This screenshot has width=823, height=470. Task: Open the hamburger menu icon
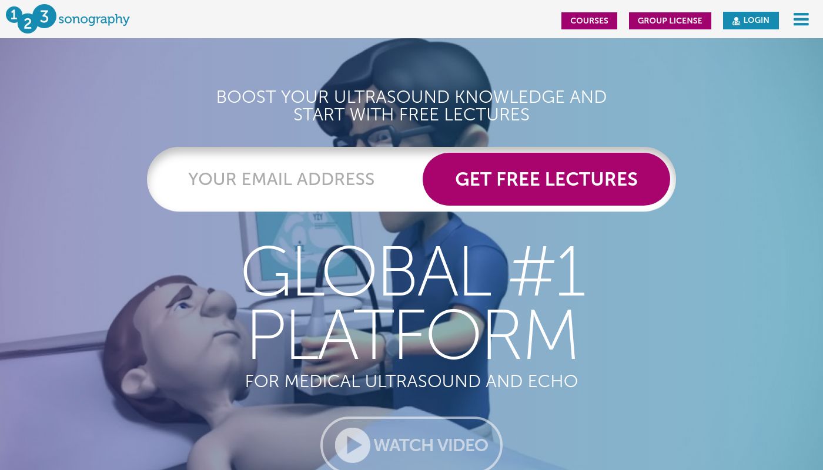click(801, 19)
